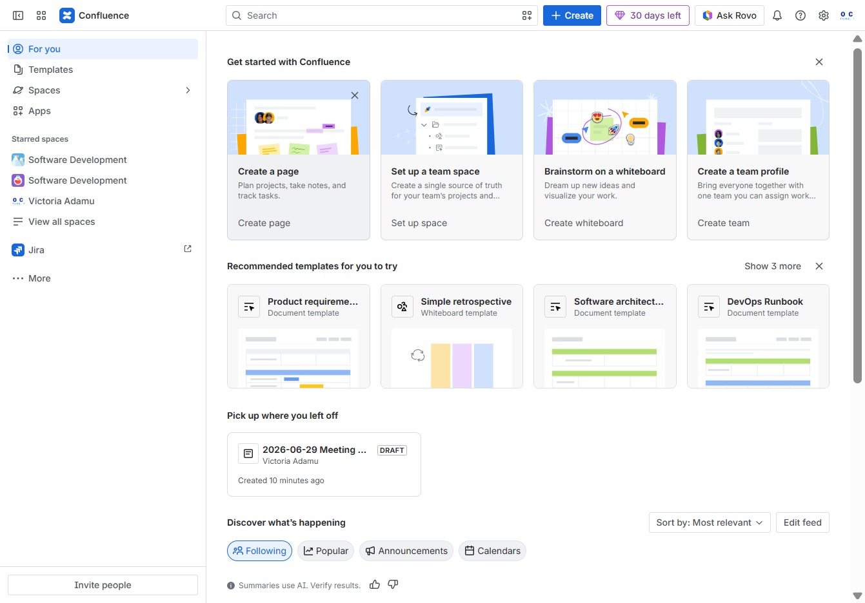The height and width of the screenshot is (603, 865).
Task: Open the search filter icon in the search bar
Action: coord(527,15)
